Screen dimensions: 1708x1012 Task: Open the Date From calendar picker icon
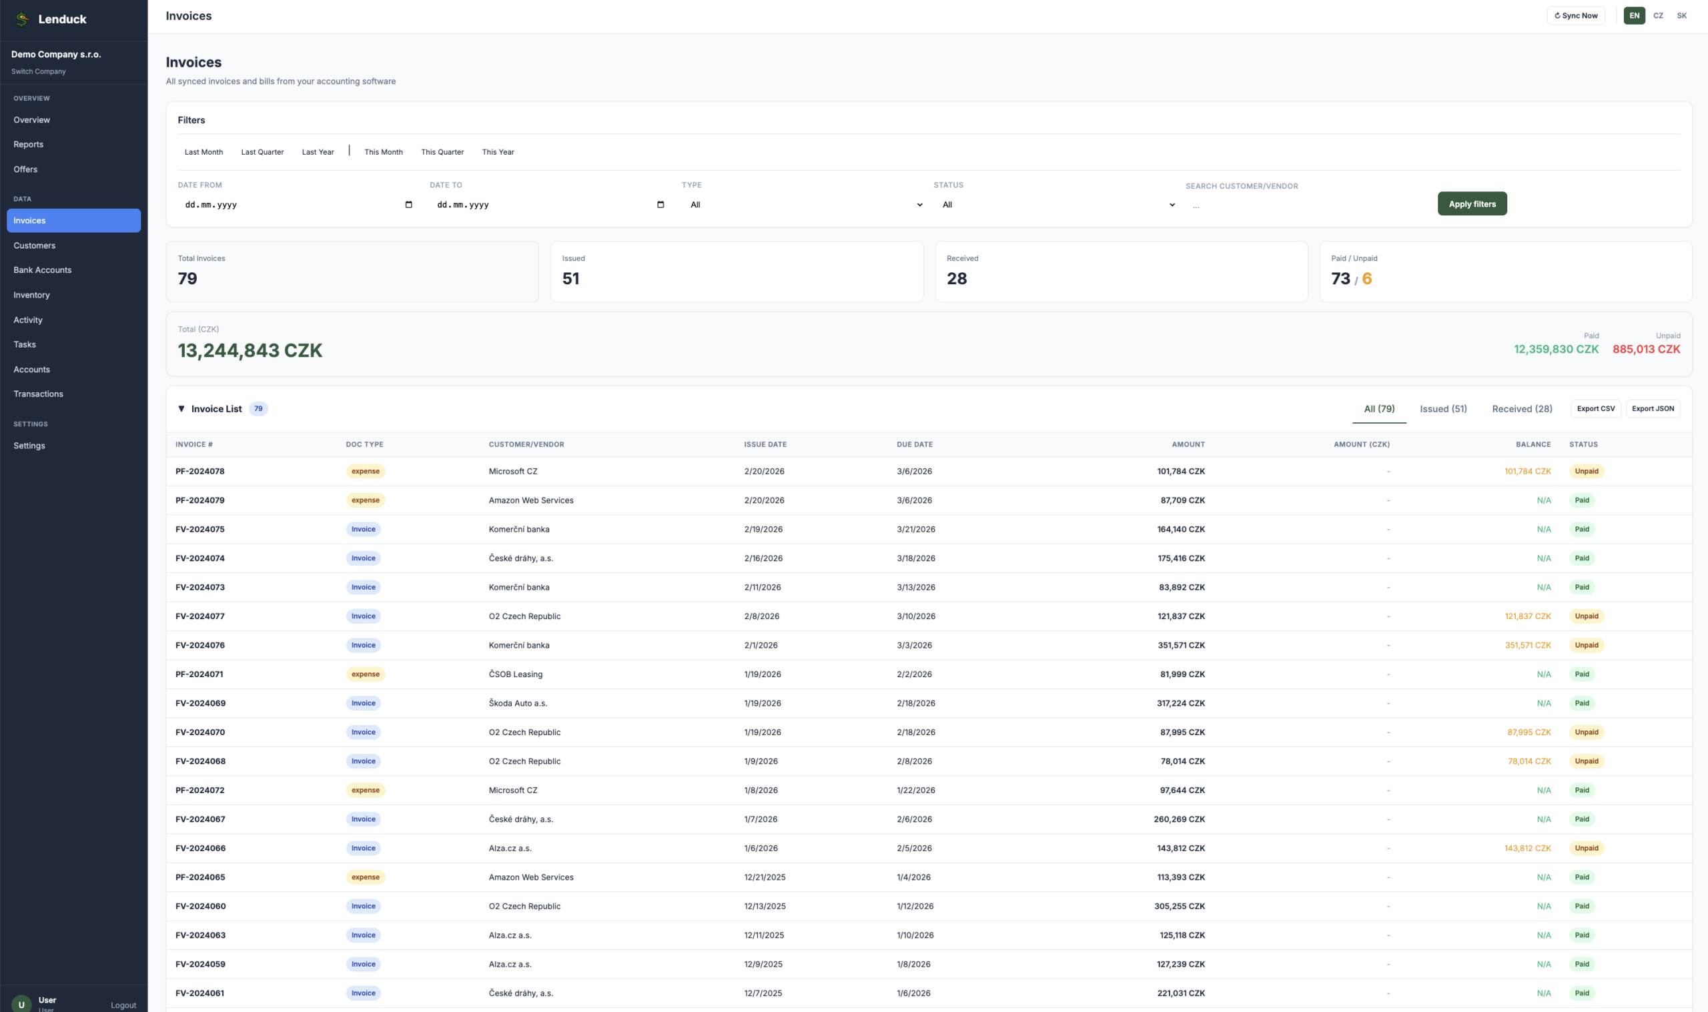point(408,205)
